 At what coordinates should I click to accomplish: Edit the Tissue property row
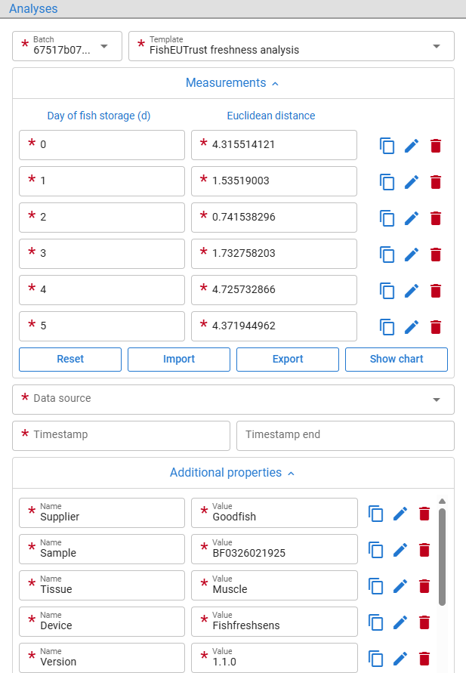point(400,586)
